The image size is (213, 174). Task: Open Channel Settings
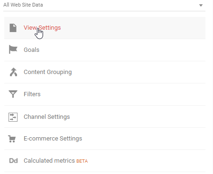47,117
